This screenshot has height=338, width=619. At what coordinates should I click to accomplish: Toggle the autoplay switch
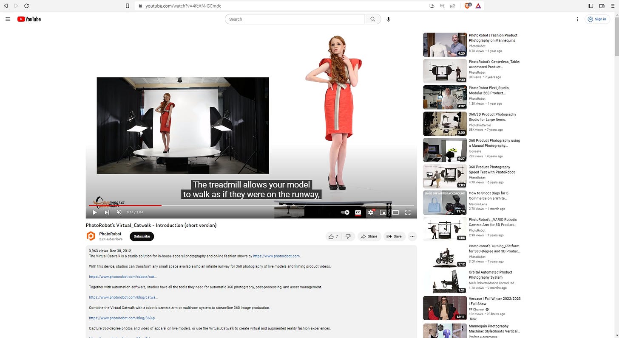345,212
